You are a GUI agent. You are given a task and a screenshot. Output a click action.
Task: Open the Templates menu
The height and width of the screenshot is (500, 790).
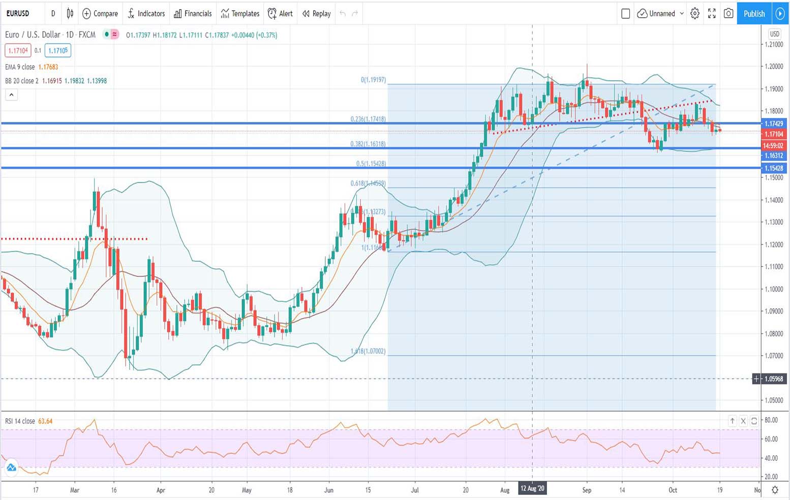240,14
